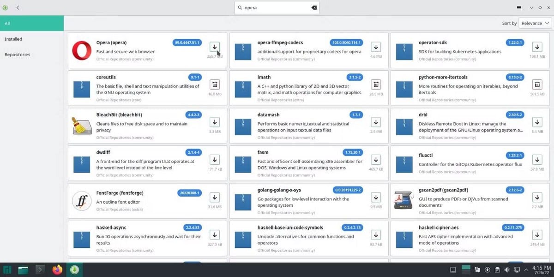
Task: Install Opera using its download arrow icon
Action: coord(214,47)
